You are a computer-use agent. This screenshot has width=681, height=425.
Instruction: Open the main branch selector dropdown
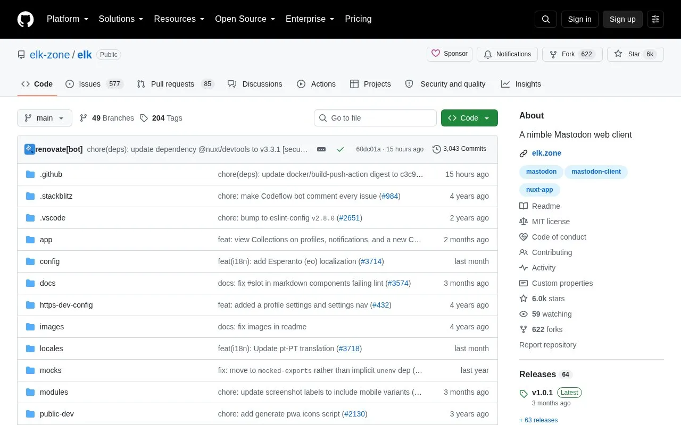point(45,118)
